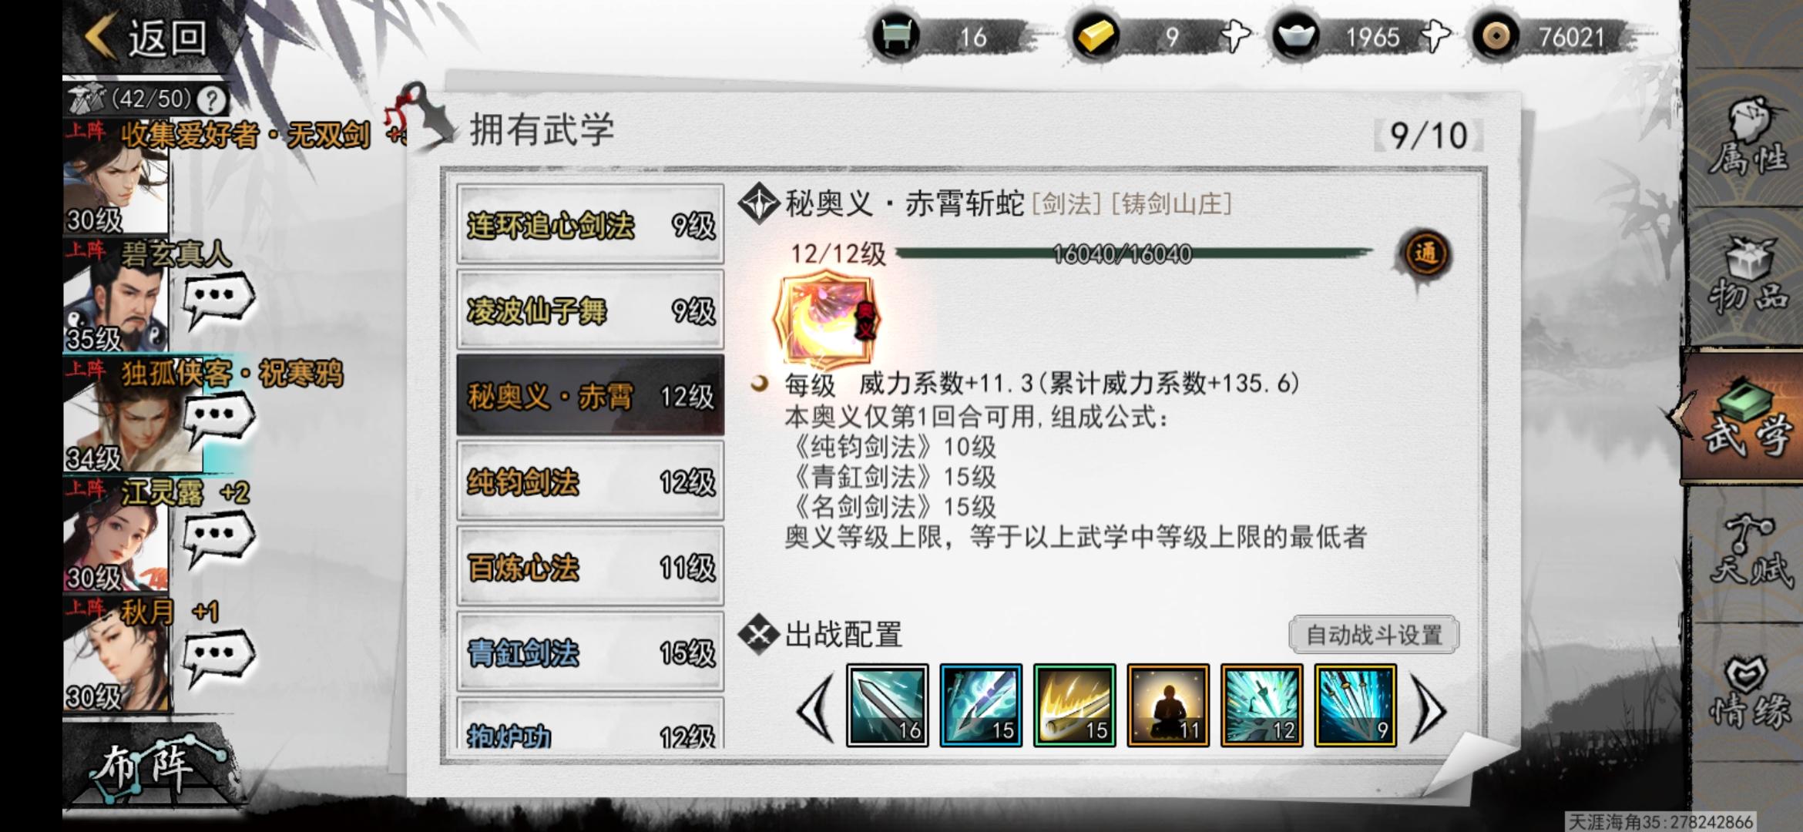Select 青釭剑法 15级 skill entry

(x=590, y=653)
